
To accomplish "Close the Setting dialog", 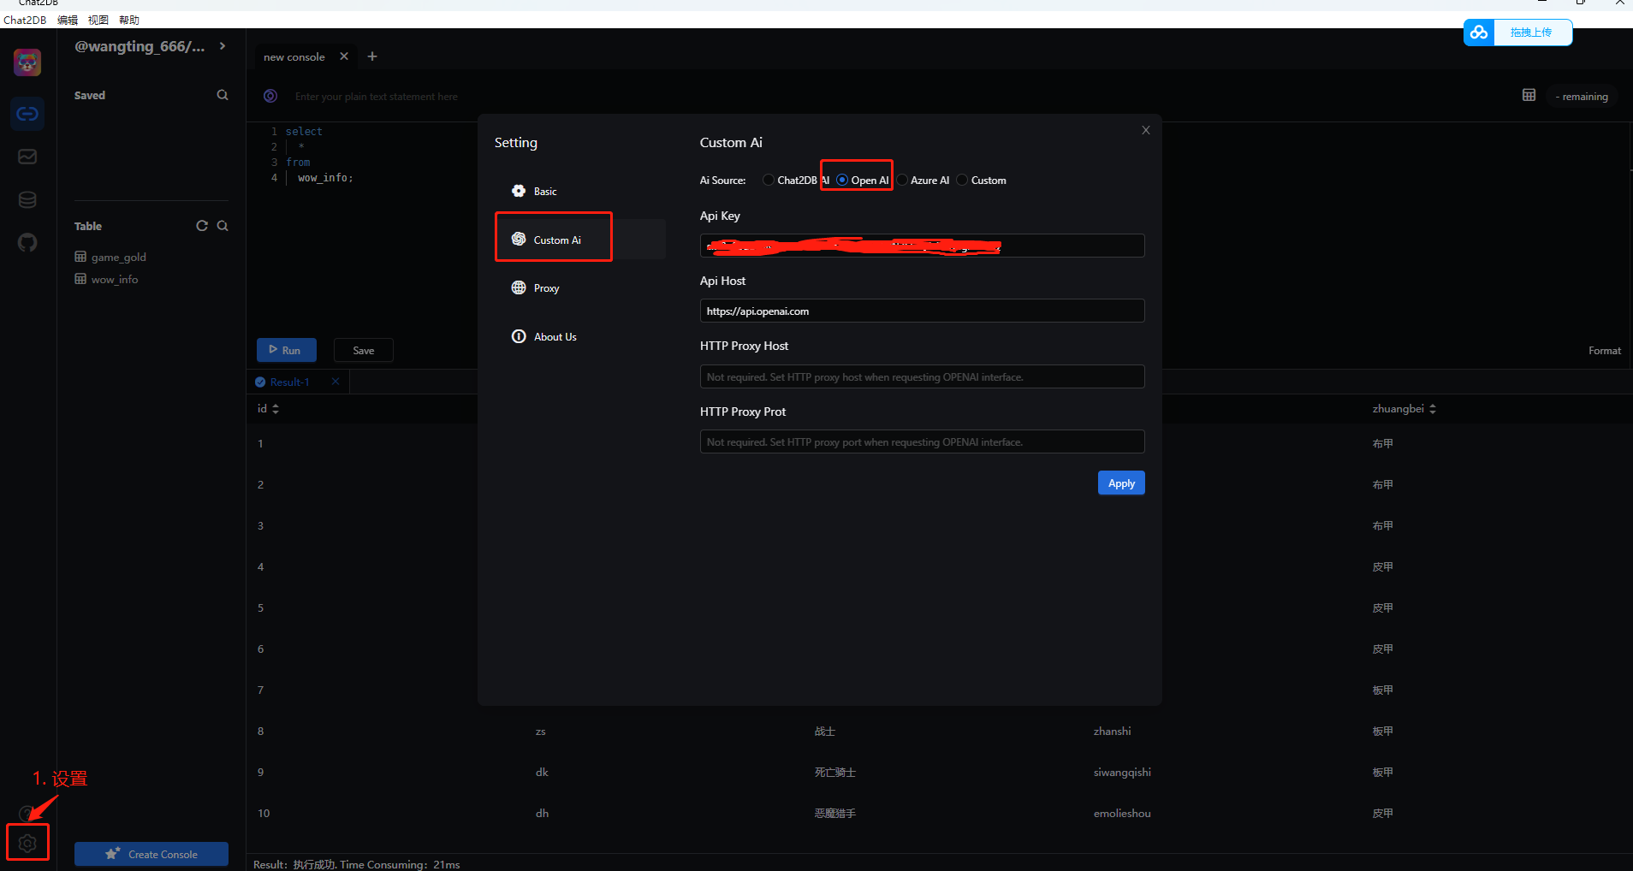I will 1146,130.
